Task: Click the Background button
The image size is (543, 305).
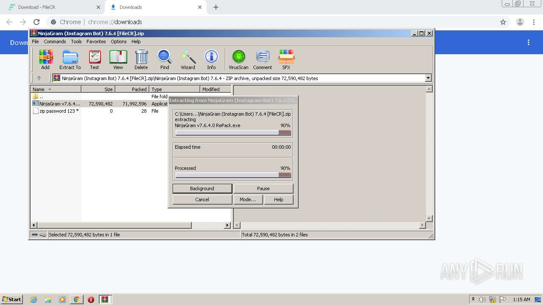Action: [202, 189]
